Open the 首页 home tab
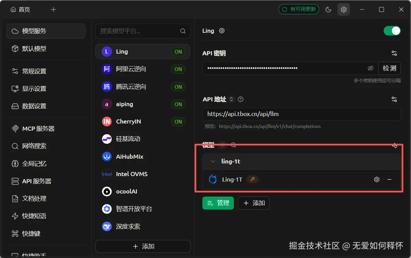Screen dimensions: 411x258 (x=20, y=10)
